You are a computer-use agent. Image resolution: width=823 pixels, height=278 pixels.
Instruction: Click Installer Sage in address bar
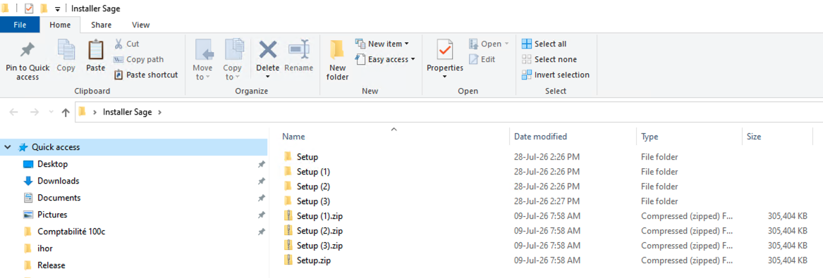click(127, 112)
